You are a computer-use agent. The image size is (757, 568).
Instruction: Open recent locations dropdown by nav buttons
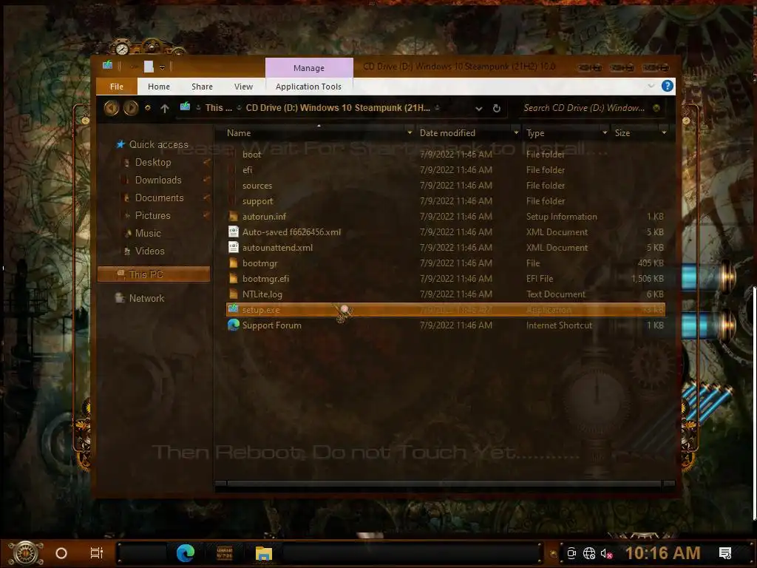pyautogui.click(x=148, y=108)
